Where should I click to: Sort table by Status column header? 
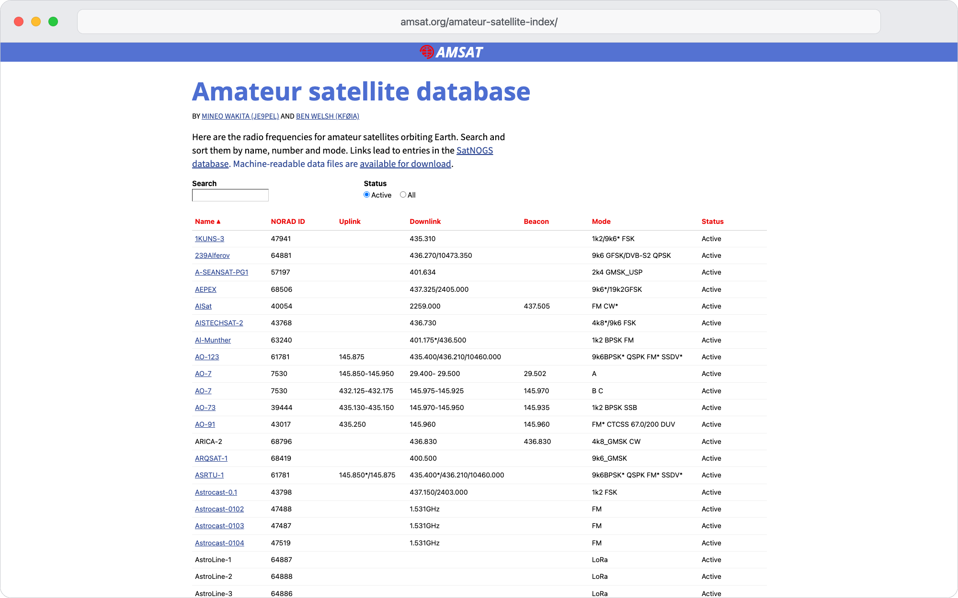[712, 221]
